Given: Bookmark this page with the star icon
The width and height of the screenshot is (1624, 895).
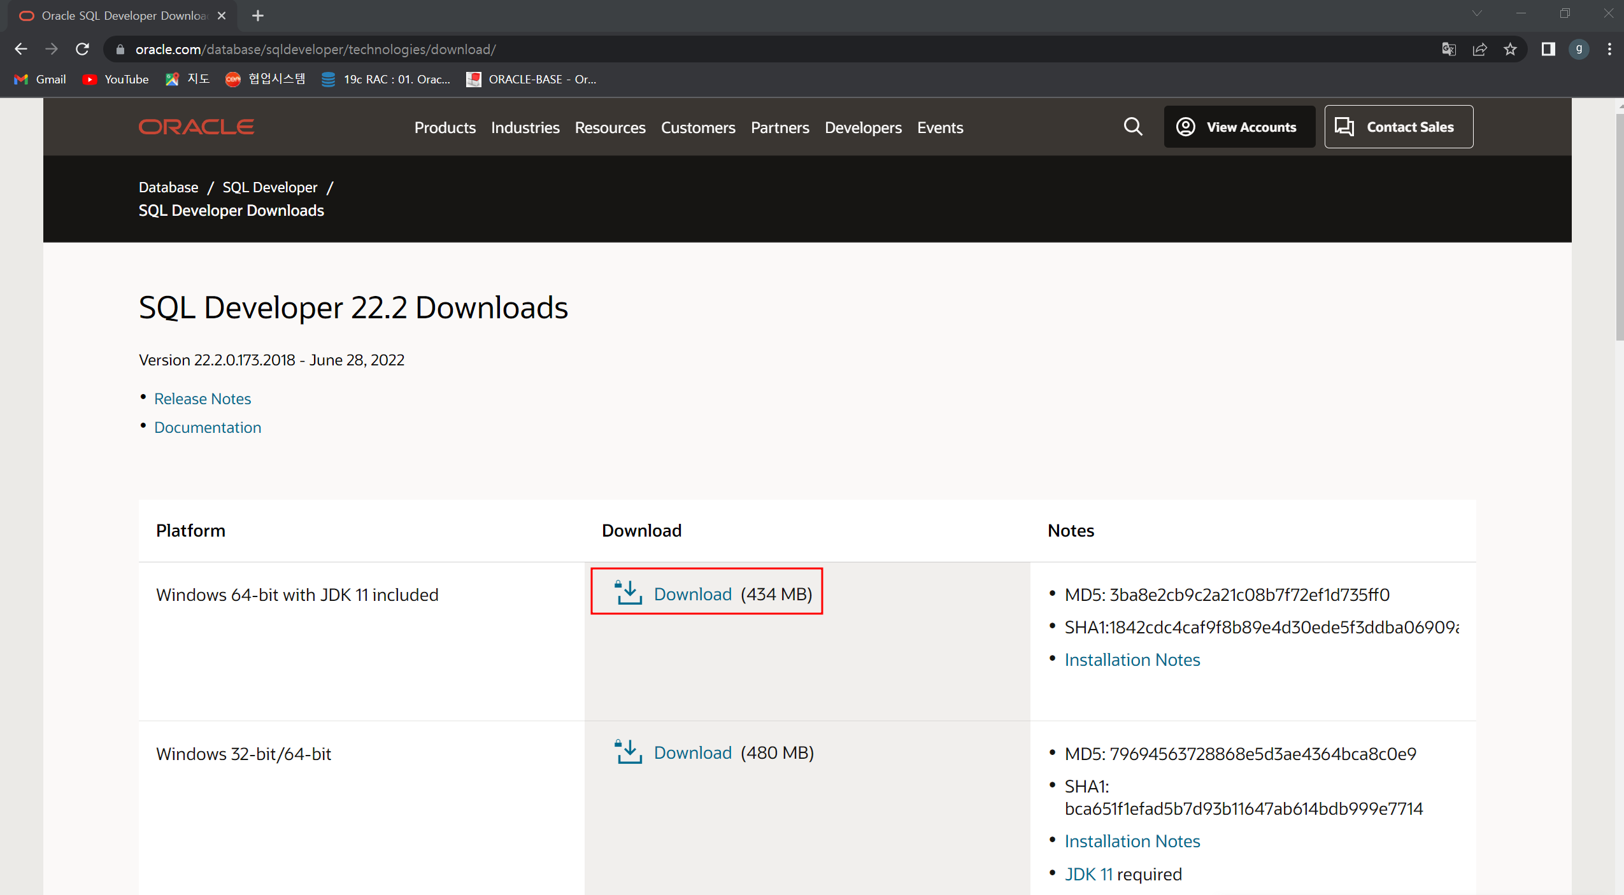Looking at the screenshot, I should coord(1510,50).
